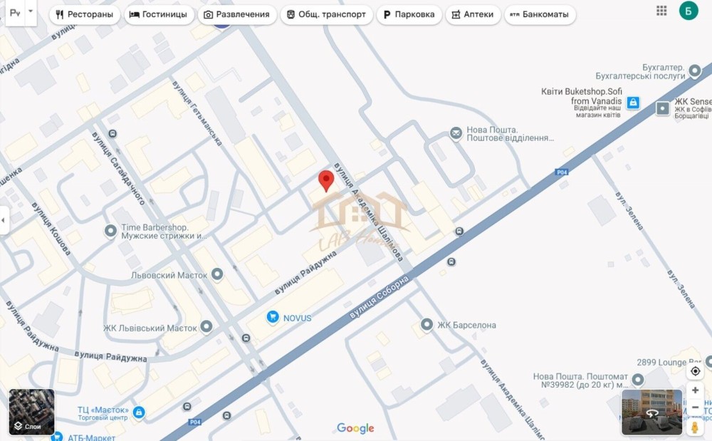712x441 pixels.
Task: Select the Нова Пошта mail envelope marker
Action: 456,133
